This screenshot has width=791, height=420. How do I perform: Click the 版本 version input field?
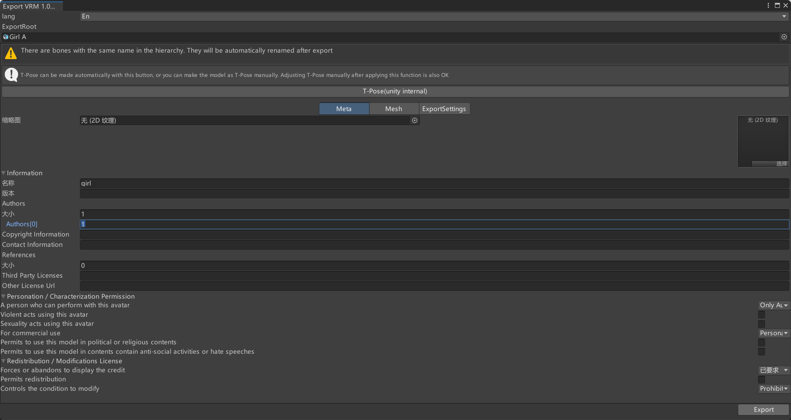[x=434, y=194]
